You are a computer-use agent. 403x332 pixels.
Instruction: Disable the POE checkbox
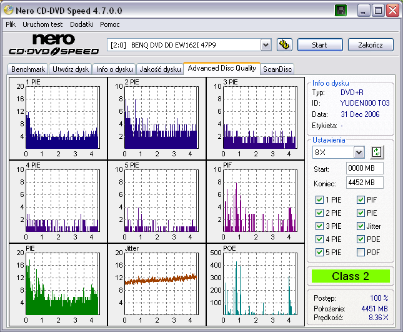pos(361,239)
